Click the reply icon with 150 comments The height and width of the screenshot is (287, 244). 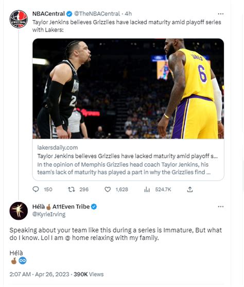[x=36, y=189]
